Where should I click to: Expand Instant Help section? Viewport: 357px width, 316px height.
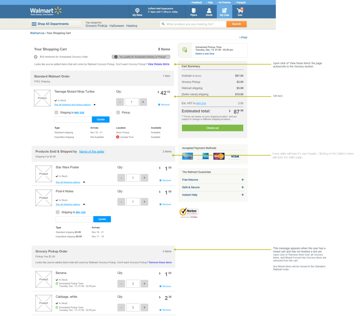coord(243,195)
